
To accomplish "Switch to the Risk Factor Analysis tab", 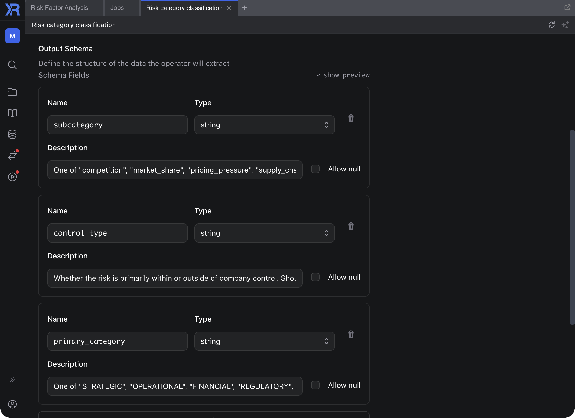I will (x=59, y=8).
